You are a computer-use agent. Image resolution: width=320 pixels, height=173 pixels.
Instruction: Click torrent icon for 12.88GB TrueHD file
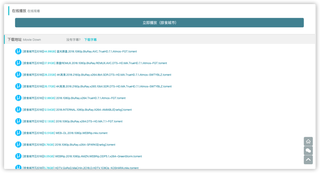[x=18, y=98]
